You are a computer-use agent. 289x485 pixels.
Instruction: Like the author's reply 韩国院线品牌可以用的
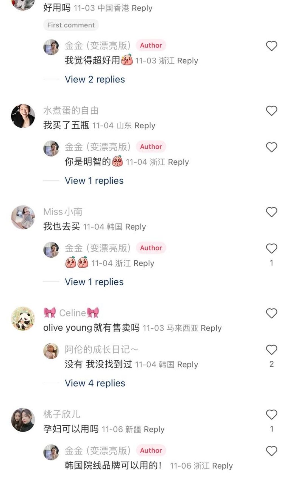(272, 451)
